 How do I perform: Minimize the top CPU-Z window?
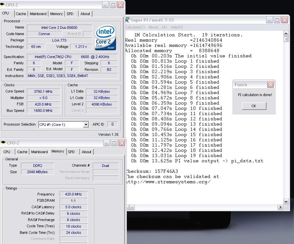106,5
